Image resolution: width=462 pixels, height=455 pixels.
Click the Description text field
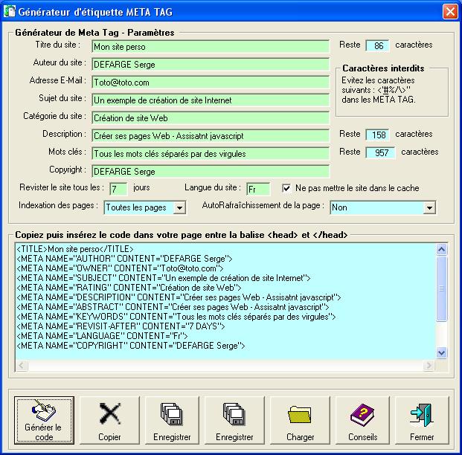210,135
